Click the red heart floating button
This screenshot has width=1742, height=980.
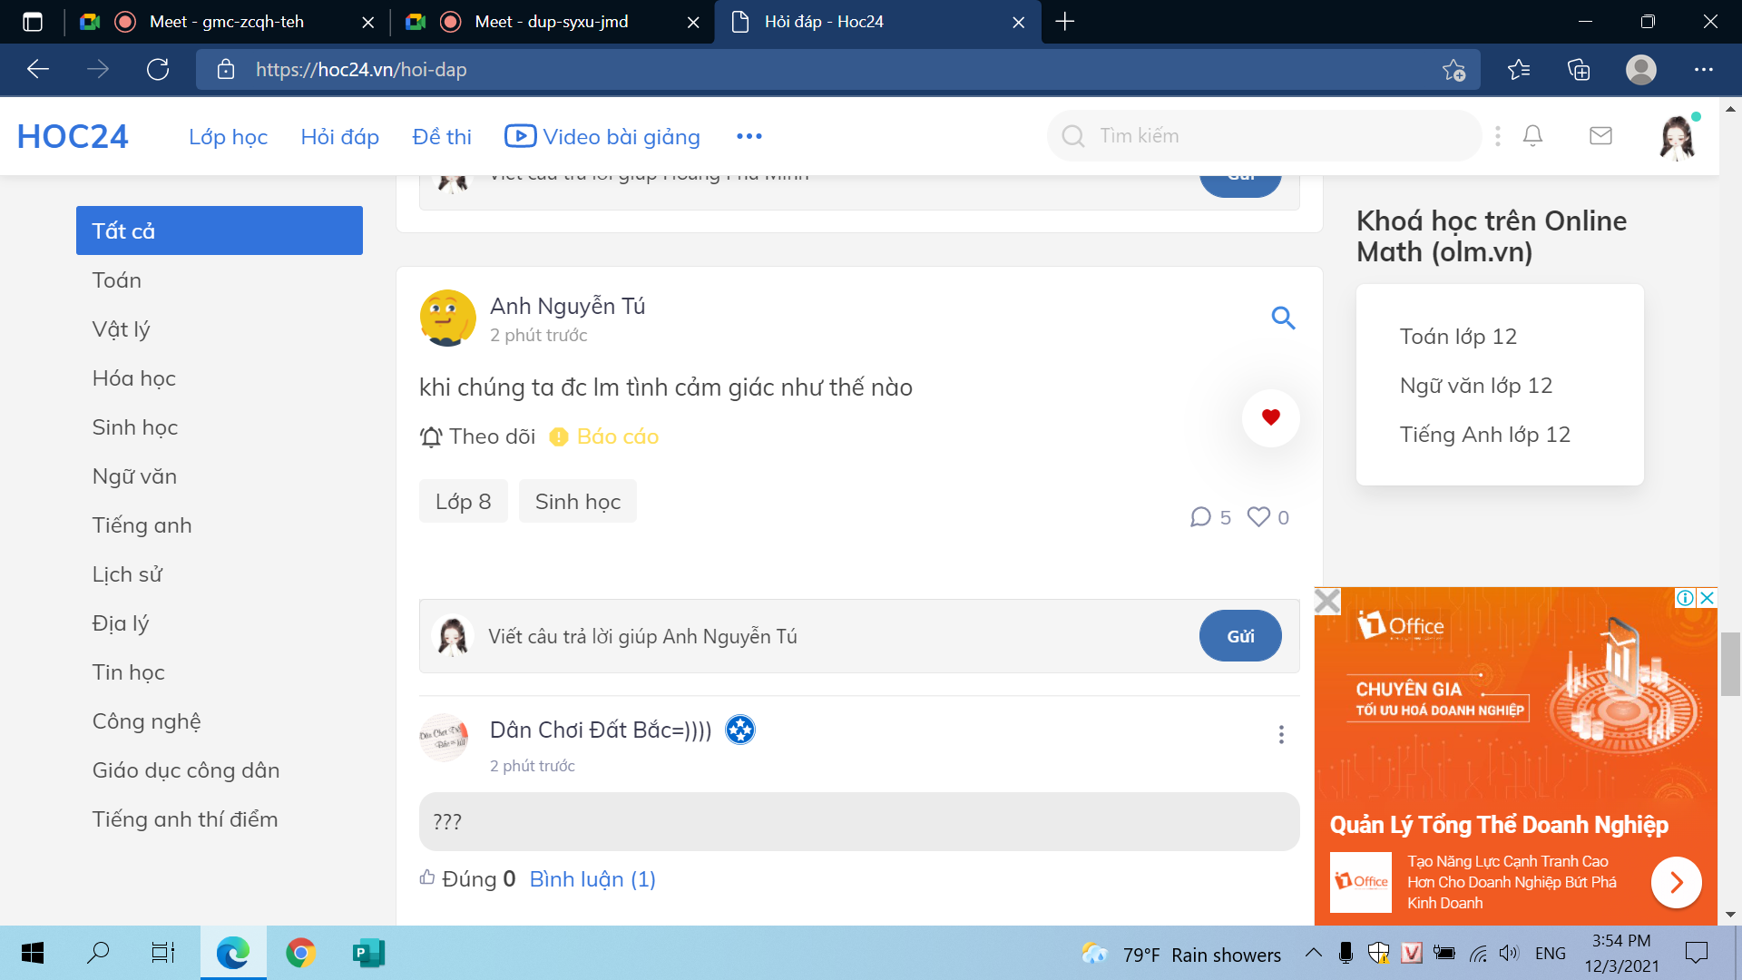click(1270, 417)
